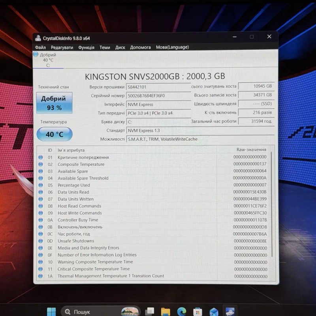Open the Файл menu
This screenshot has width=316, height=316.
tap(40, 47)
